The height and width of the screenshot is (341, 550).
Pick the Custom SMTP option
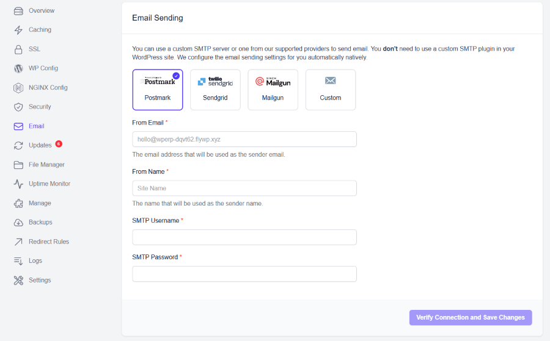[x=331, y=90]
